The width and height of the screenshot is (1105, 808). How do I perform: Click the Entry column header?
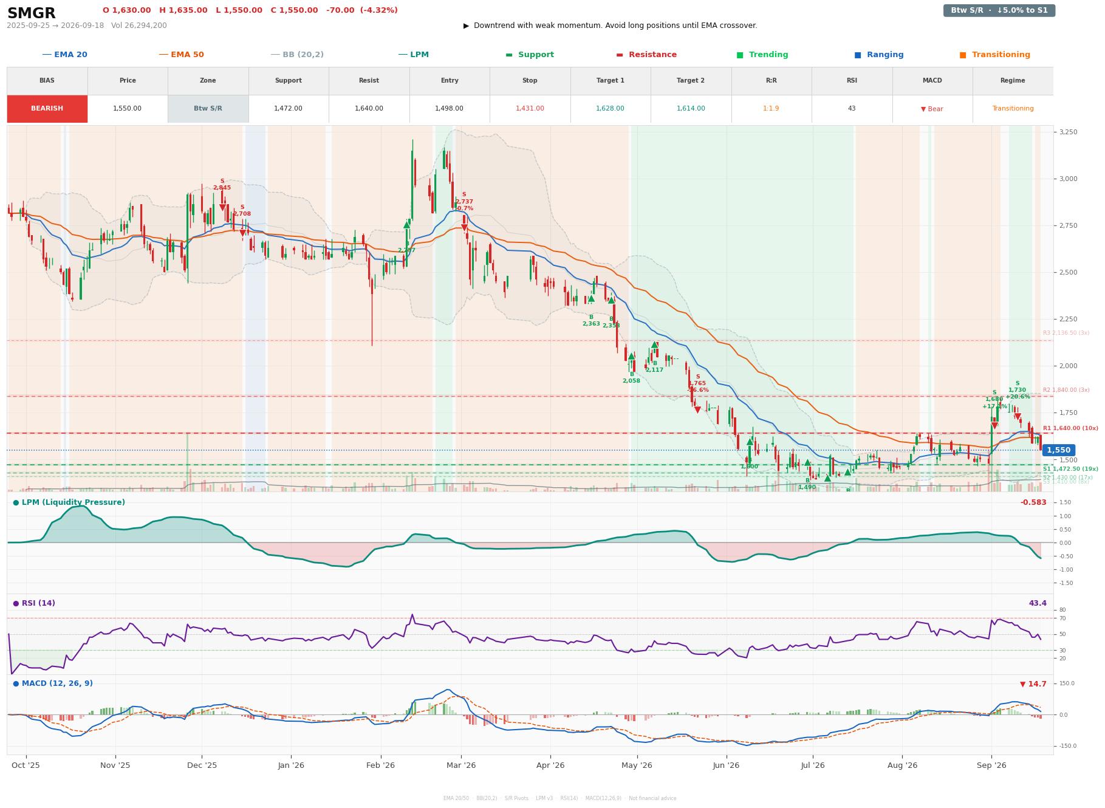pyautogui.click(x=450, y=81)
